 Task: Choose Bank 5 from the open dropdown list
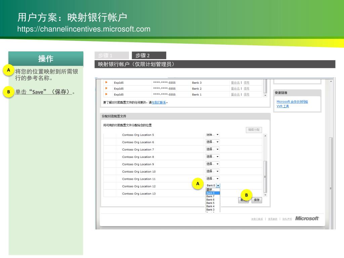coord(213,203)
